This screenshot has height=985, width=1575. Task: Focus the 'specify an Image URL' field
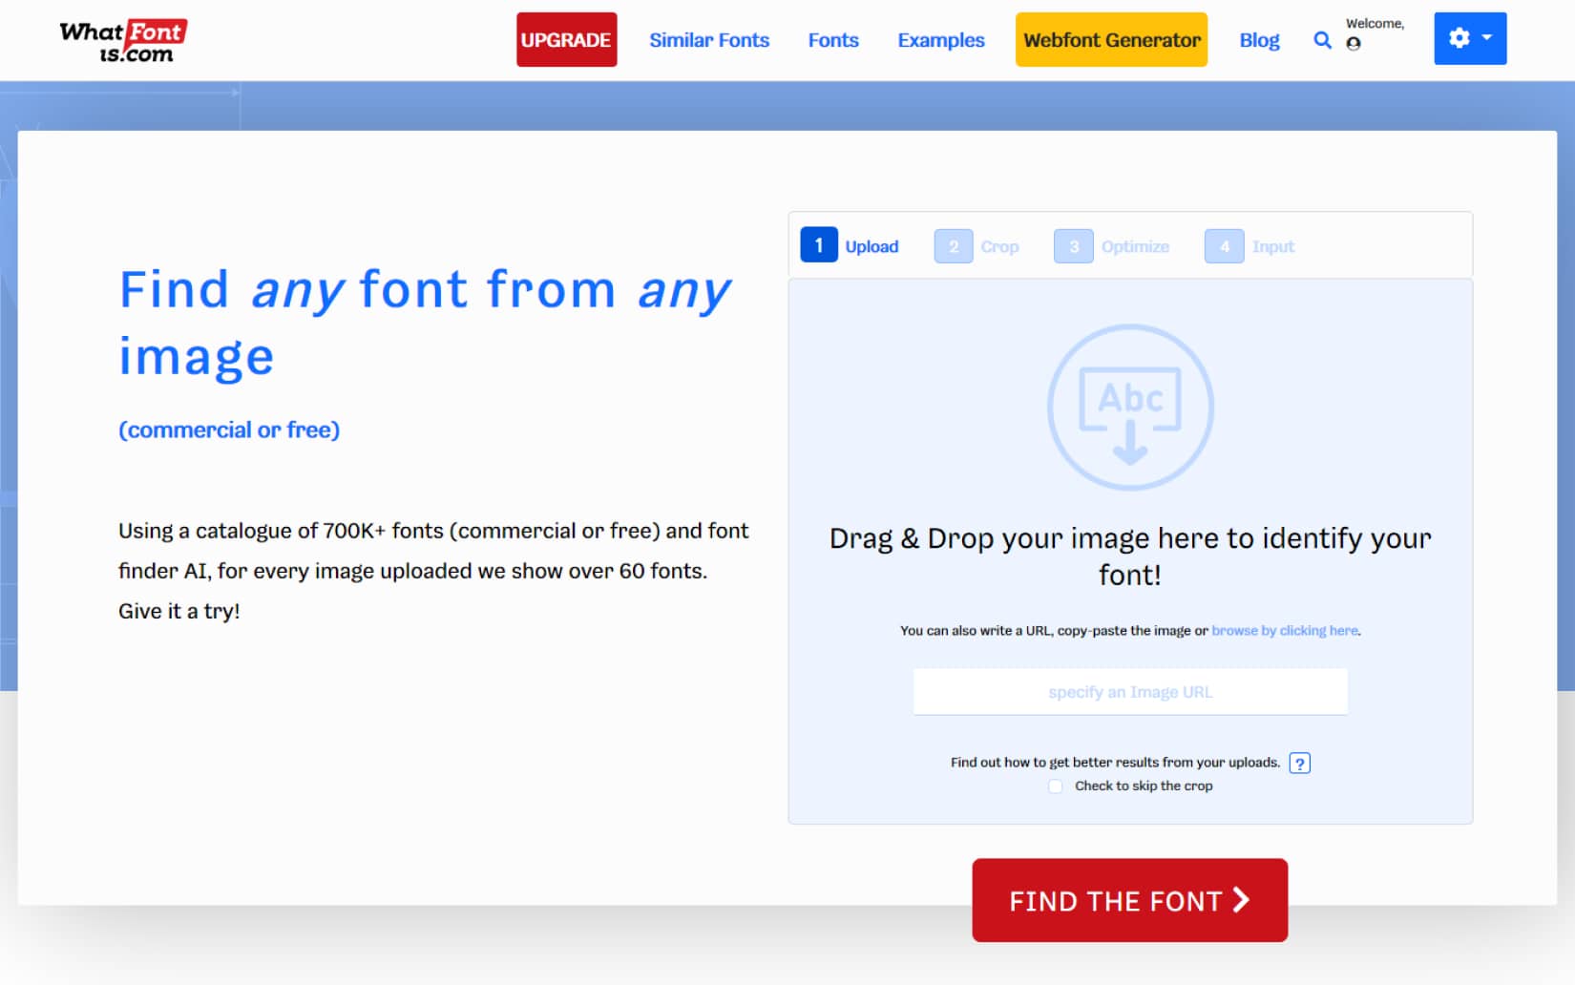(1130, 692)
